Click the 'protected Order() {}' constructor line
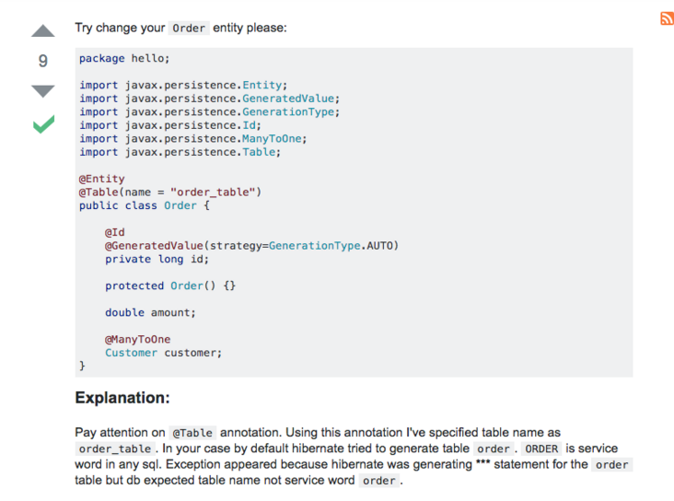The width and height of the screenshot is (674, 501). click(170, 285)
